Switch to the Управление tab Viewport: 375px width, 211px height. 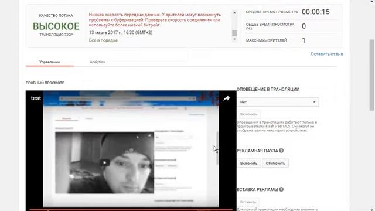point(49,62)
